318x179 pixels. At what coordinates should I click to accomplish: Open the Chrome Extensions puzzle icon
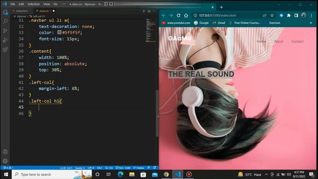click(x=289, y=15)
